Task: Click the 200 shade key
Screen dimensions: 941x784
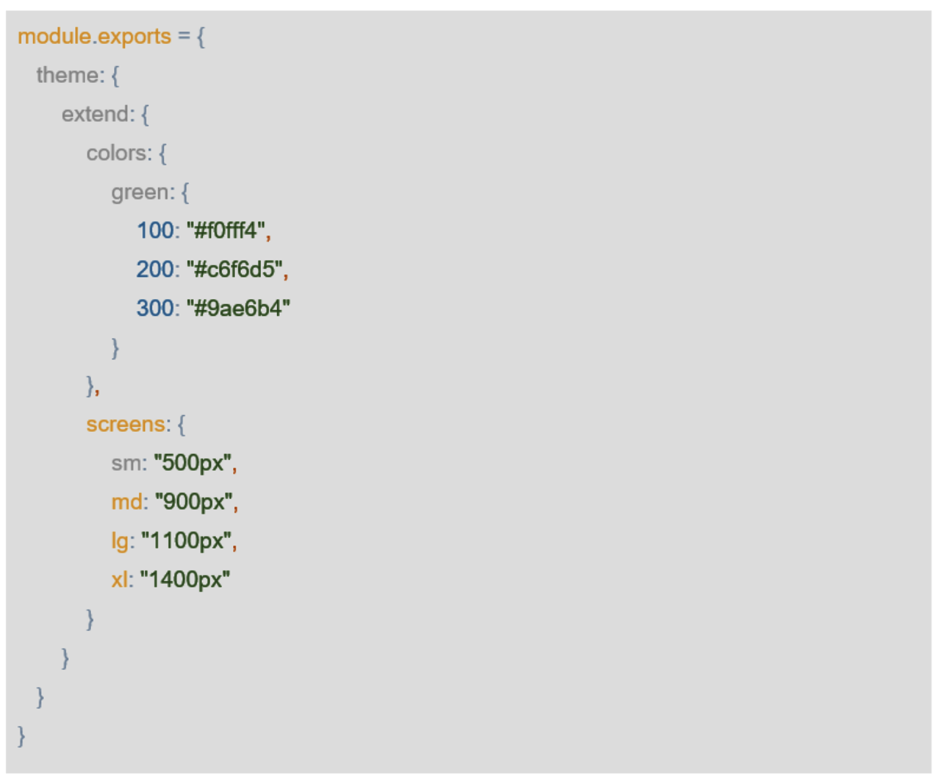Action: pos(154,270)
